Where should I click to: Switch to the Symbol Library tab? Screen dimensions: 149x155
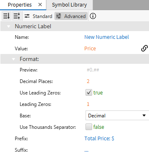point(70,5)
